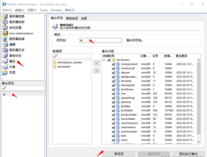
Task: Click the 项目名 input field
Action: tap(100, 40)
